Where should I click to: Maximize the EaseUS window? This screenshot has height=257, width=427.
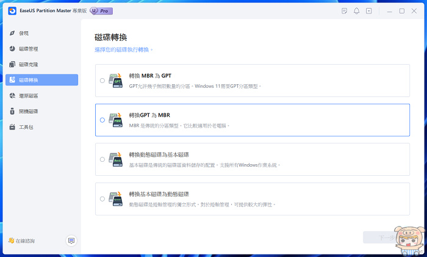(401, 11)
